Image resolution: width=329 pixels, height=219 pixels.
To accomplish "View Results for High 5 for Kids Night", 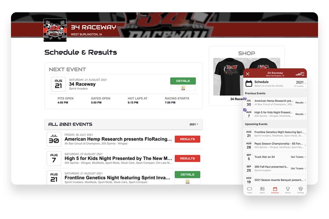I will click(188, 158).
